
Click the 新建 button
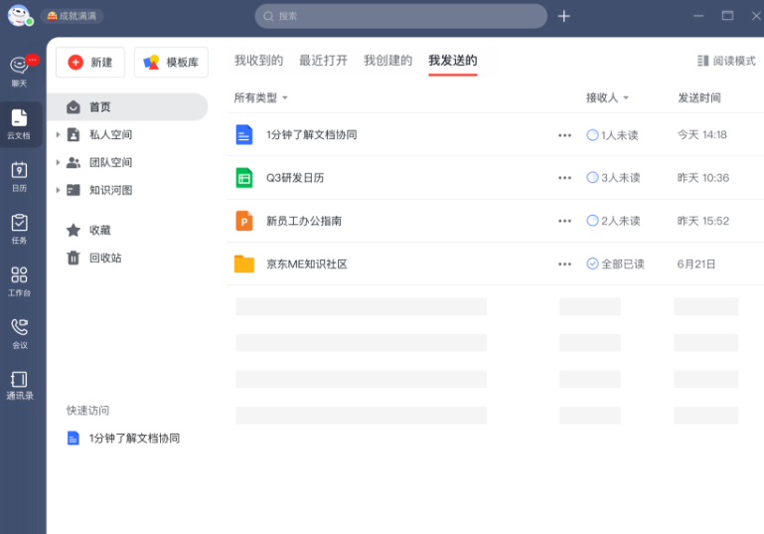90,62
